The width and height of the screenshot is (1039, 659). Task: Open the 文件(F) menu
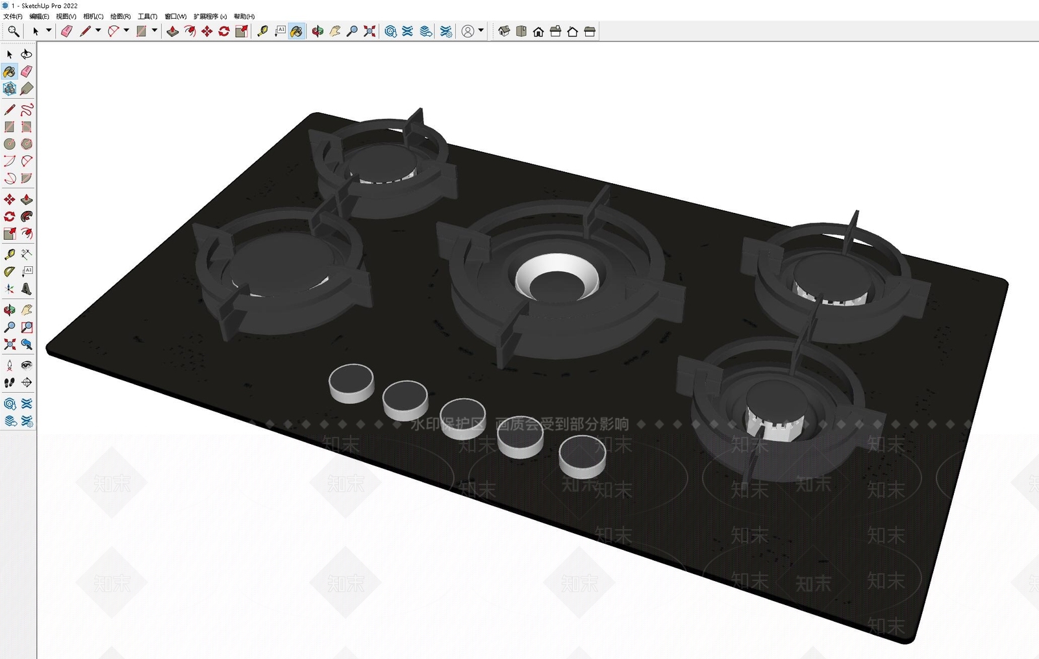pyautogui.click(x=13, y=16)
